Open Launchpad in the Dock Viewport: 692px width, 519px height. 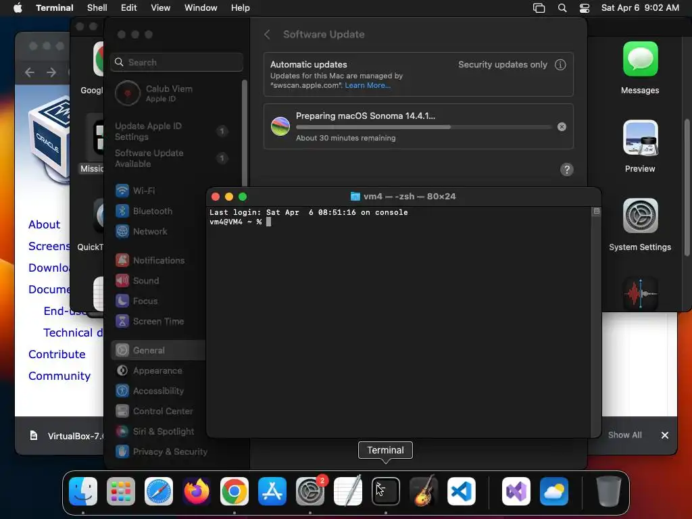coord(121,491)
